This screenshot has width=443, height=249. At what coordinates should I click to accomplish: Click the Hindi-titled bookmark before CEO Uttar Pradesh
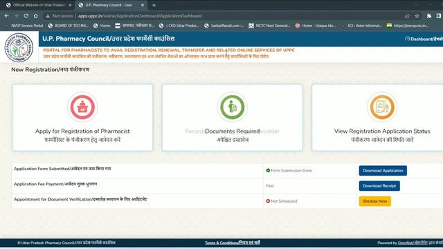134,26
